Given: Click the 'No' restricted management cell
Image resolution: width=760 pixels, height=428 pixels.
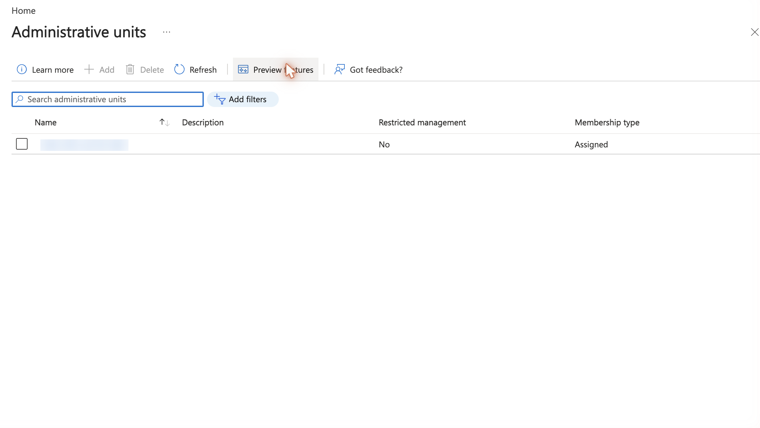Looking at the screenshot, I should click(x=384, y=144).
